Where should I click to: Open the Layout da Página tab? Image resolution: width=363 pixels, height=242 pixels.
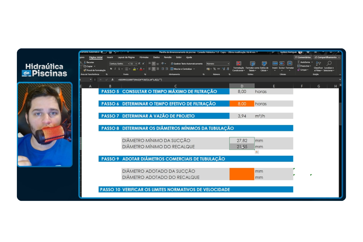(126, 57)
